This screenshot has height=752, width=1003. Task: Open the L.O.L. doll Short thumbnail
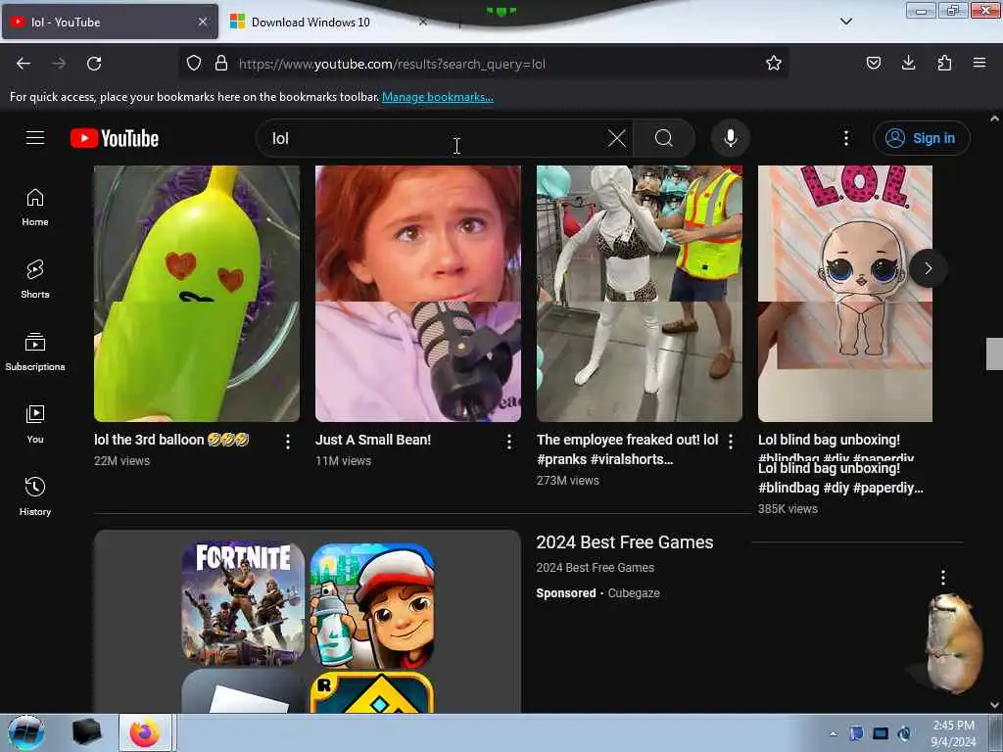point(845,294)
